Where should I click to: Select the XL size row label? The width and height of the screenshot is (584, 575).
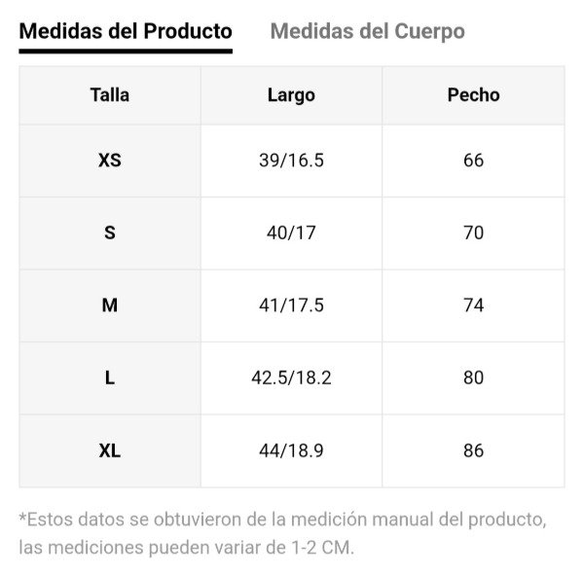pyautogui.click(x=110, y=450)
